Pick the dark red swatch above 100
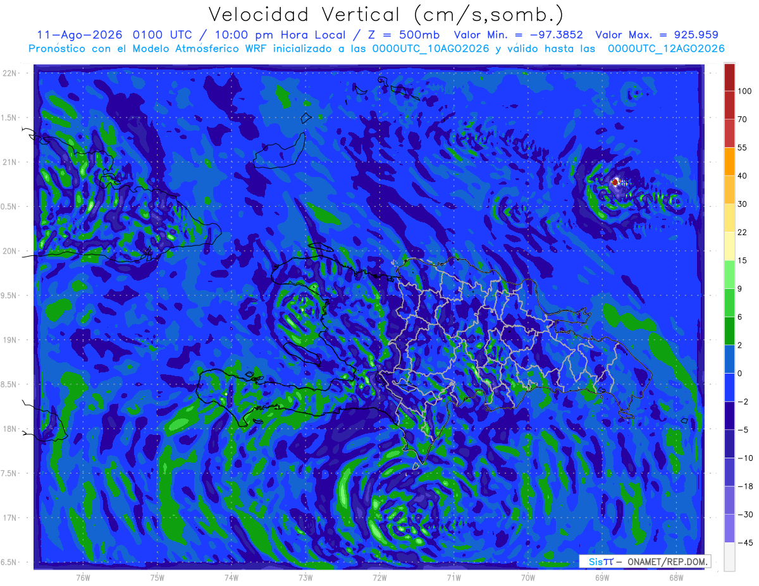Image resolution: width=759 pixels, height=586 pixels. pyautogui.click(x=729, y=77)
